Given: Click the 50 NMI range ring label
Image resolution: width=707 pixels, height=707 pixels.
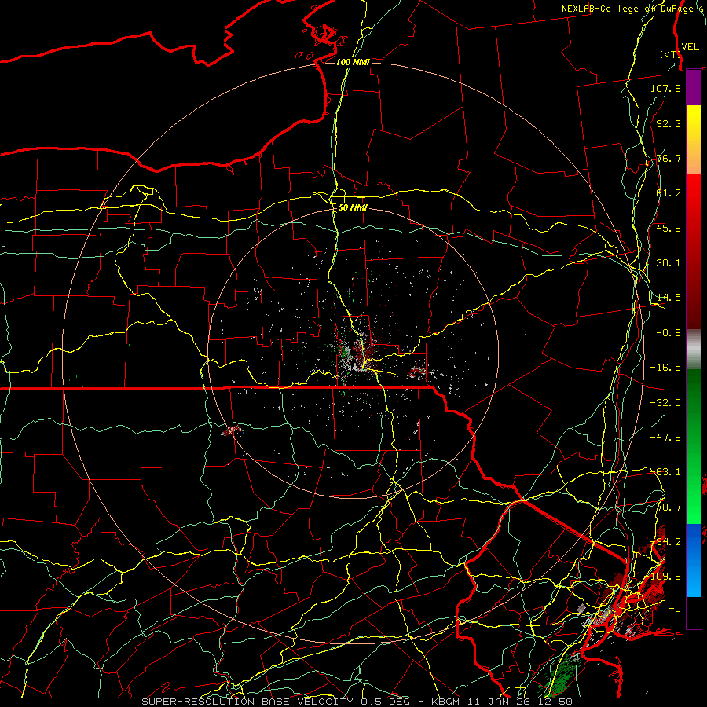Looking at the screenshot, I should coord(353,208).
